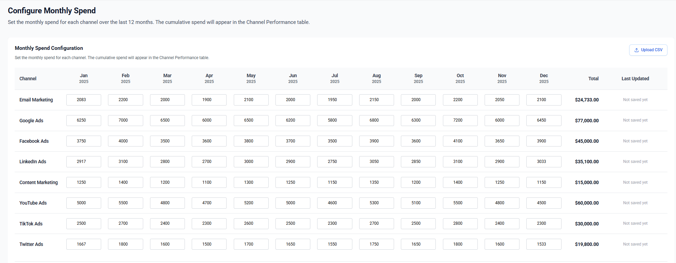The image size is (676, 263).
Task: Select the Google Ads total $77,000.00
Action: pos(587,121)
